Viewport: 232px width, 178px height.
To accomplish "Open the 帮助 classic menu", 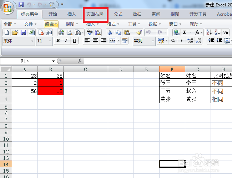I will 196,24.
